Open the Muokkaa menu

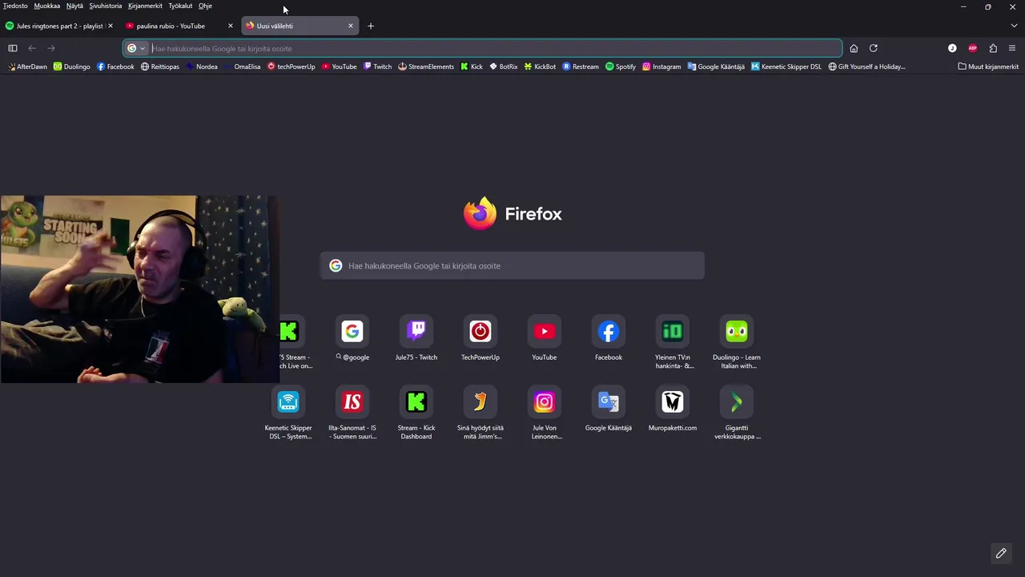coord(47,6)
